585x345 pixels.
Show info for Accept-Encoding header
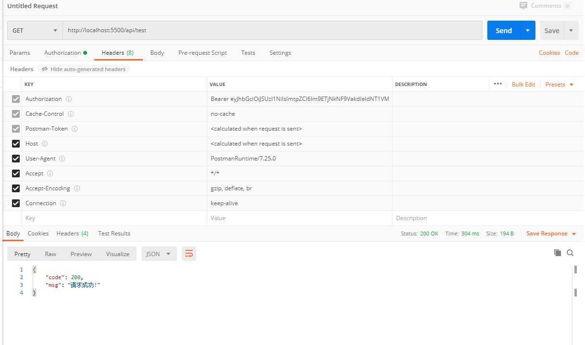point(77,188)
